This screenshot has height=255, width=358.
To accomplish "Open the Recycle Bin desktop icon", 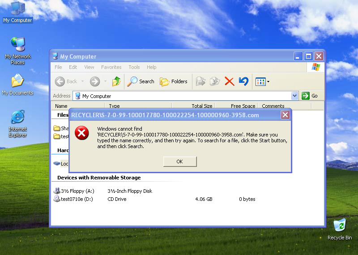I will (340, 229).
